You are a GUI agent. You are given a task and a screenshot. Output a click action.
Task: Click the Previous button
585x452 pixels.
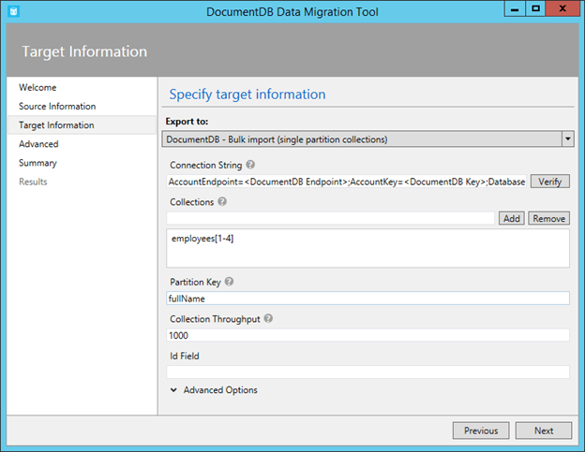pyautogui.click(x=480, y=430)
